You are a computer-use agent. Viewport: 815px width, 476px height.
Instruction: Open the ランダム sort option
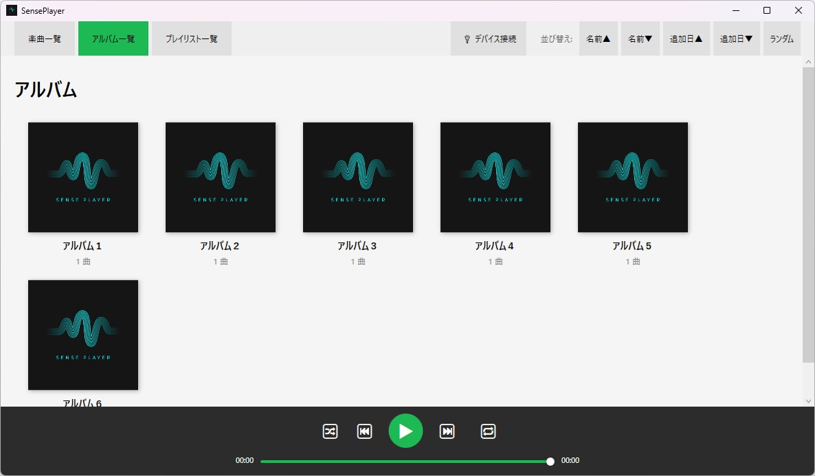(x=781, y=38)
